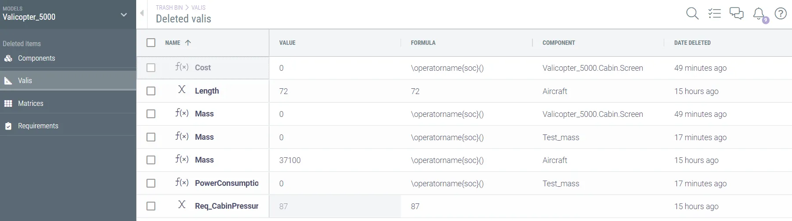Select the Valis sidebar item

tap(25, 81)
